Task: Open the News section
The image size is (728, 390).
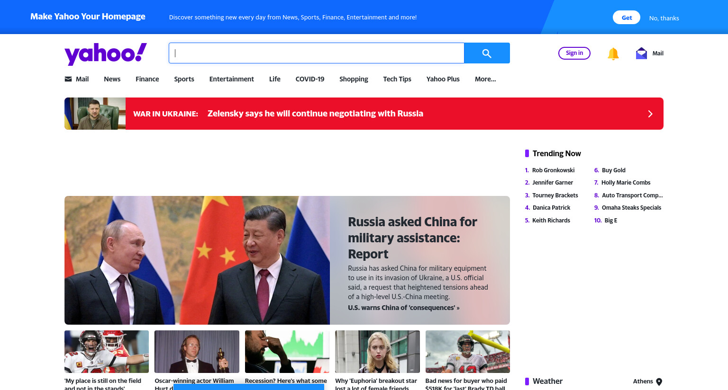Action: [112, 79]
